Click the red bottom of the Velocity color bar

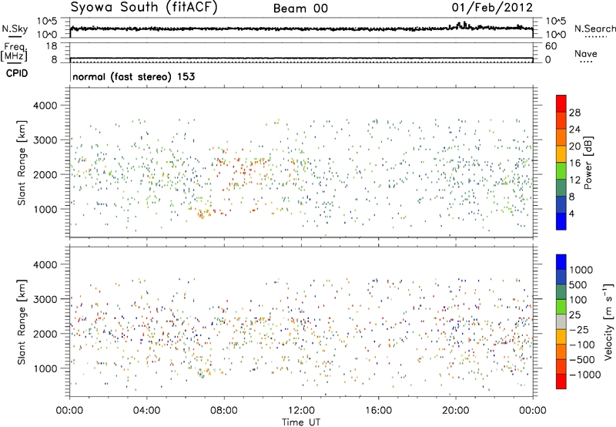(x=561, y=382)
